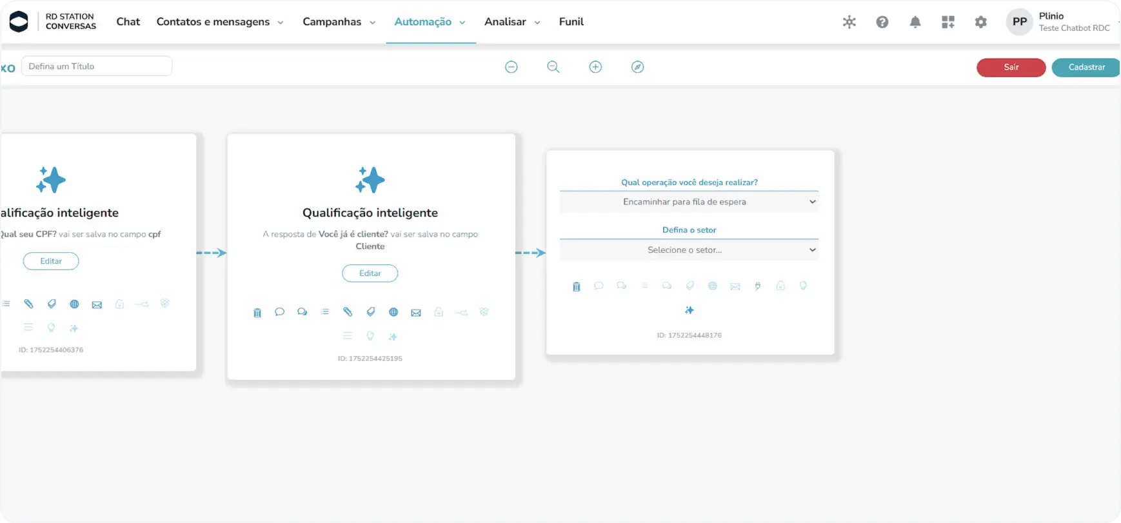This screenshot has height=523, width=1121.
Task: Open the help question mark icon
Action: 882,22
